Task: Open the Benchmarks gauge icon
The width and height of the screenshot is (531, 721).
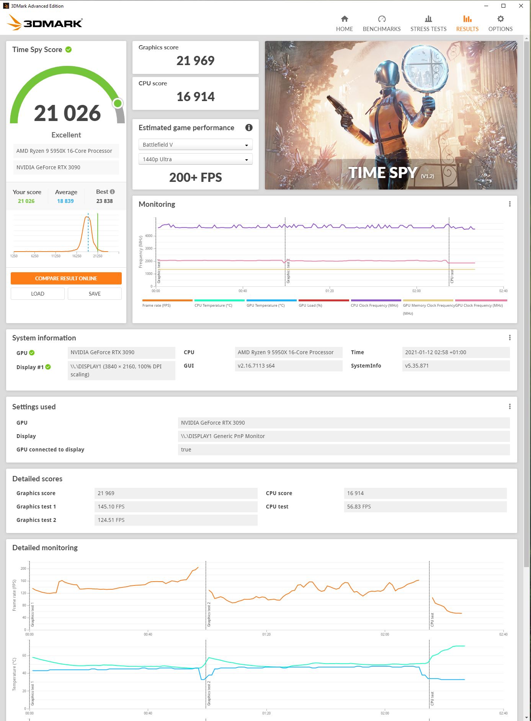Action: click(381, 19)
